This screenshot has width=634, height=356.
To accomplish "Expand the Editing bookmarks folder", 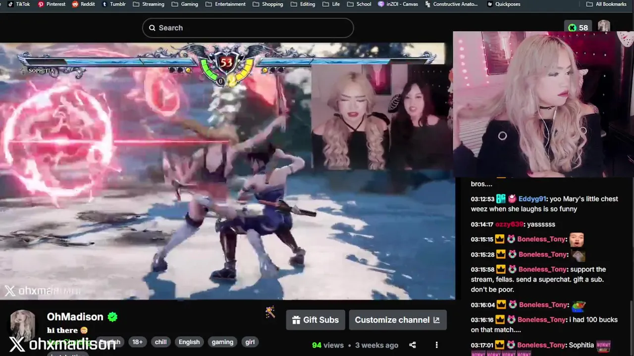I will 303,4.
